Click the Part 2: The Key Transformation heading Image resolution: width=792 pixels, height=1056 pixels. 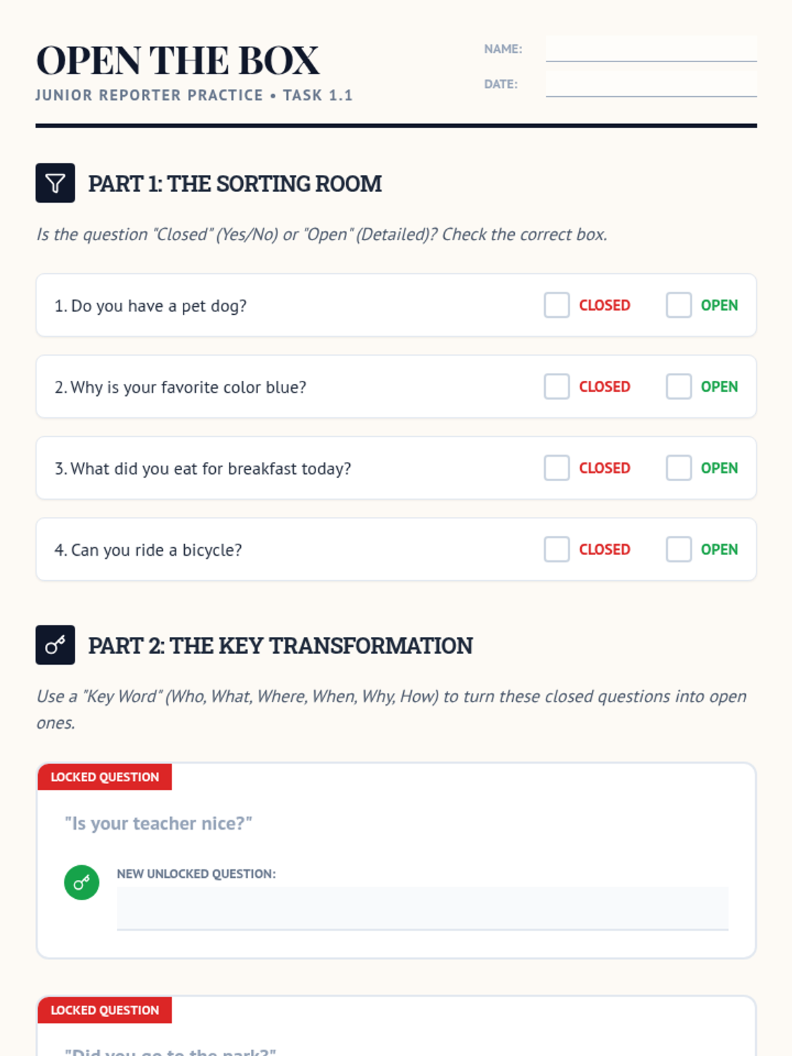pos(280,645)
